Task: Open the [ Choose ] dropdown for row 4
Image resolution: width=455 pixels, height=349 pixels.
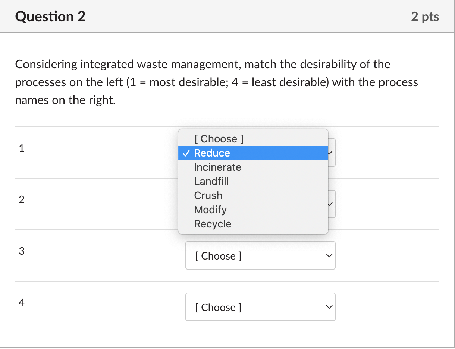Action: [260, 307]
